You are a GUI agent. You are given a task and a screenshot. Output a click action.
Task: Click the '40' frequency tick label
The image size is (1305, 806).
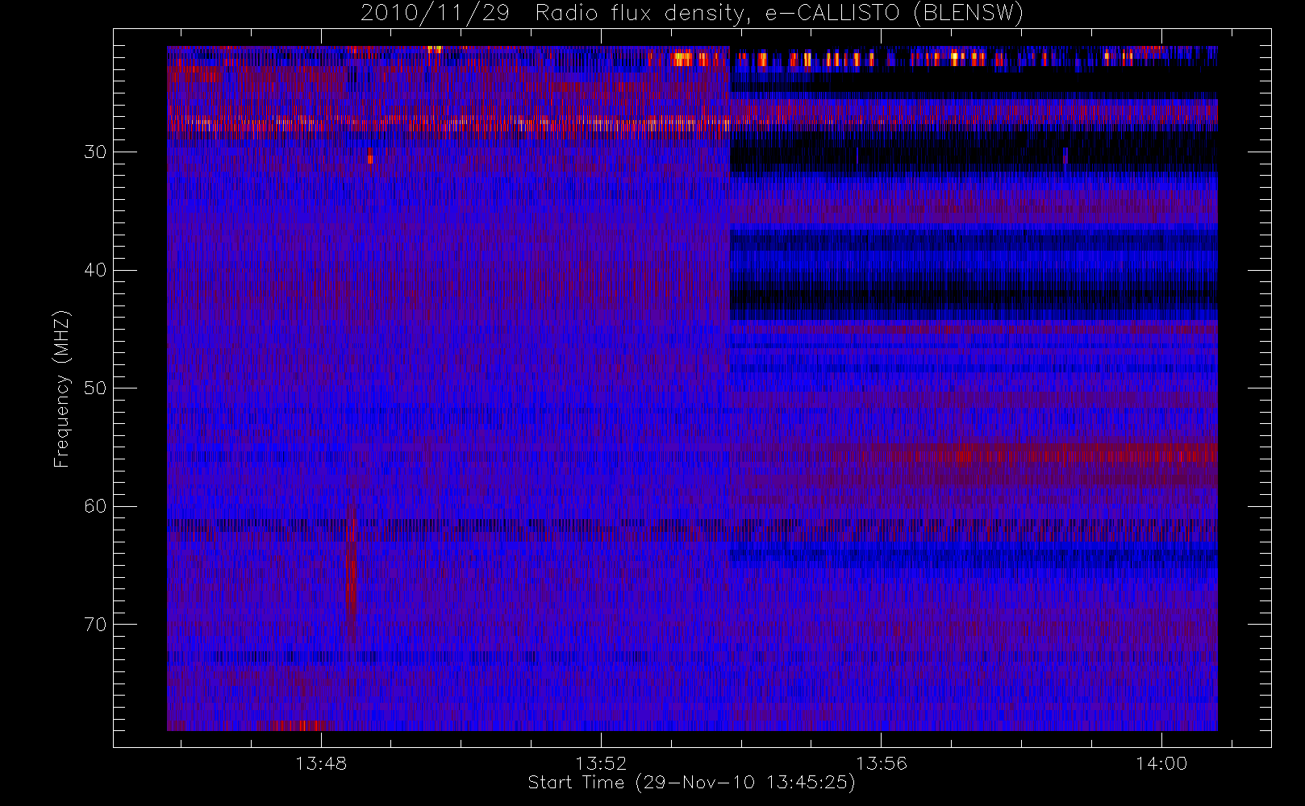pyautogui.click(x=95, y=270)
